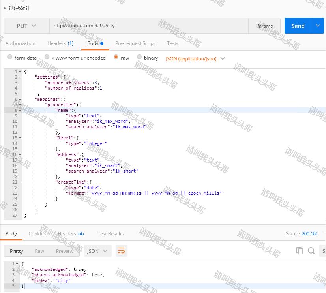Select the request Body tab
The width and height of the screenshot is (326, 293).
[95, 43]
